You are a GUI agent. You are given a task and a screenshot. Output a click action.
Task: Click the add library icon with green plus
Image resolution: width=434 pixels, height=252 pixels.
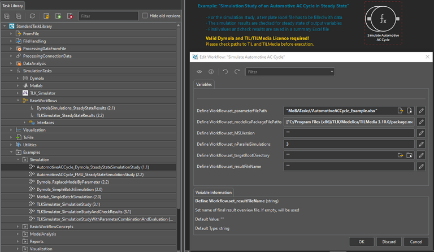tap(57, 16)
